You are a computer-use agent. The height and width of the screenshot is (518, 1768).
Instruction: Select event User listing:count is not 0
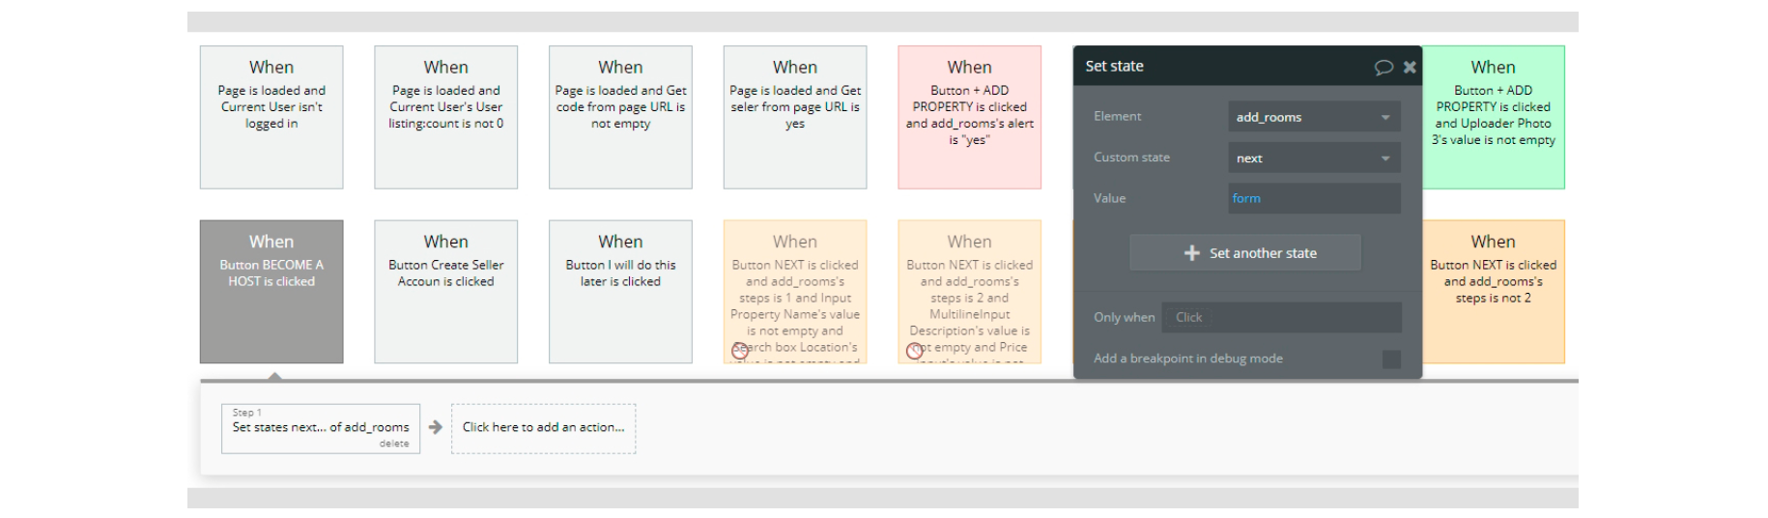446,117
